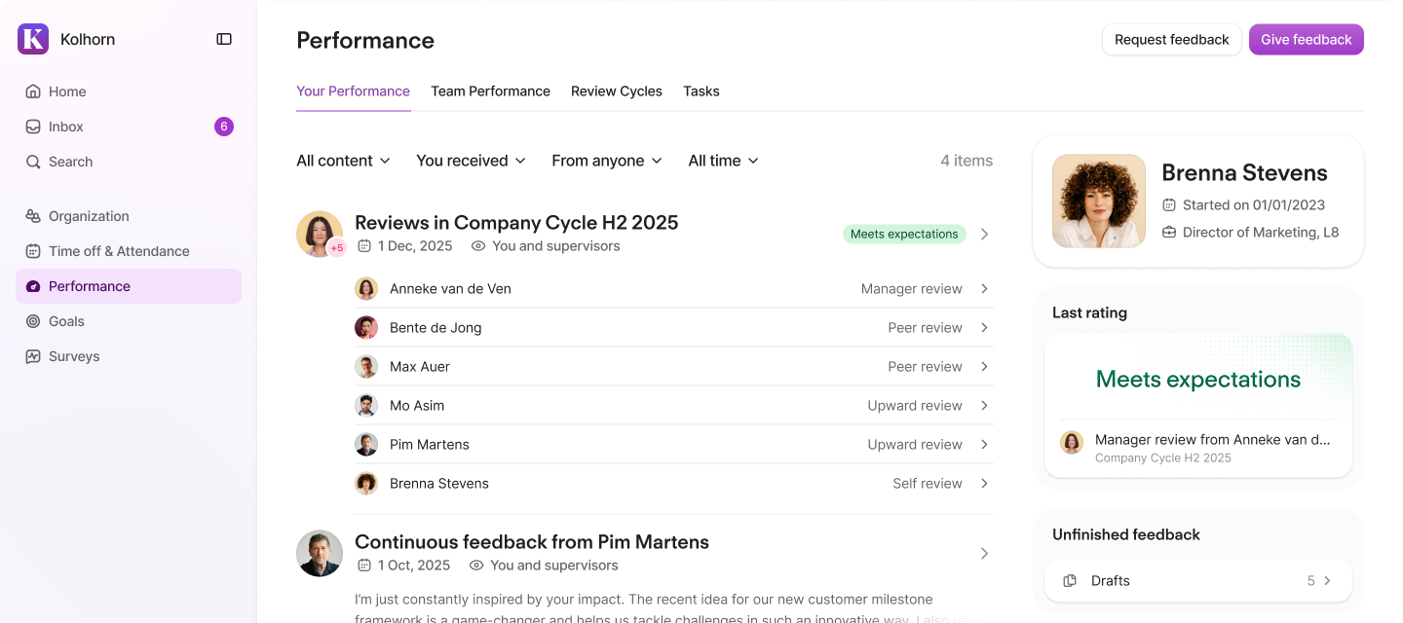Click the Inbox tray icon
Screen dimensions: 1403x623
pos(33,127)
